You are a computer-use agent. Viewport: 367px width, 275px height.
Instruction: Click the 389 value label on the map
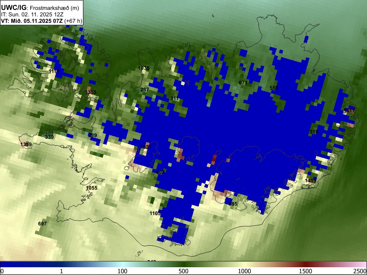tap(314, 132)
